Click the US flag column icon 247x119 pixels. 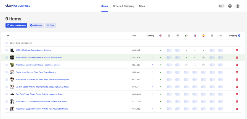(160, 36)
